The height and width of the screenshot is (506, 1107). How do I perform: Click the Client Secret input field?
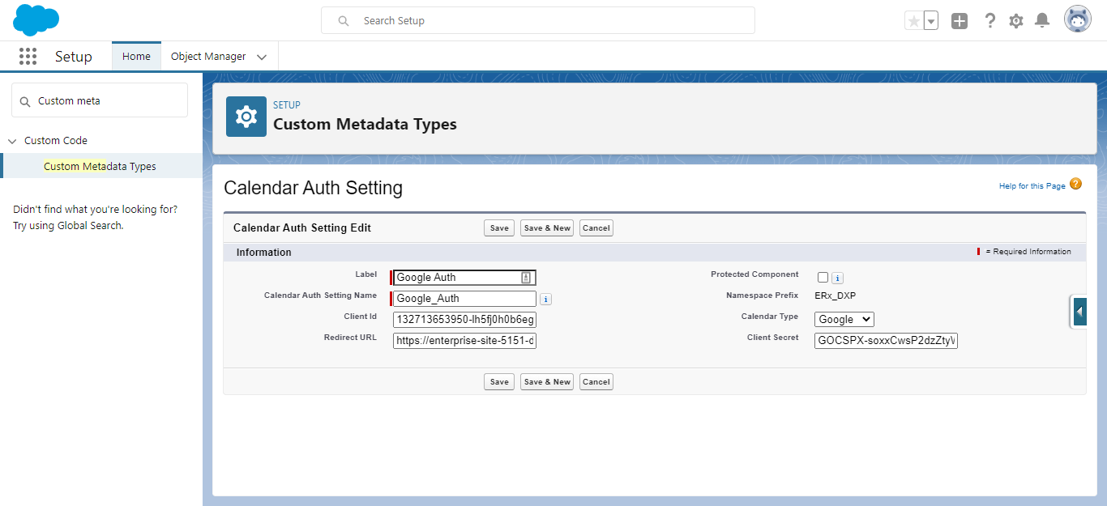pyautogui.click(x=886, y=341)
